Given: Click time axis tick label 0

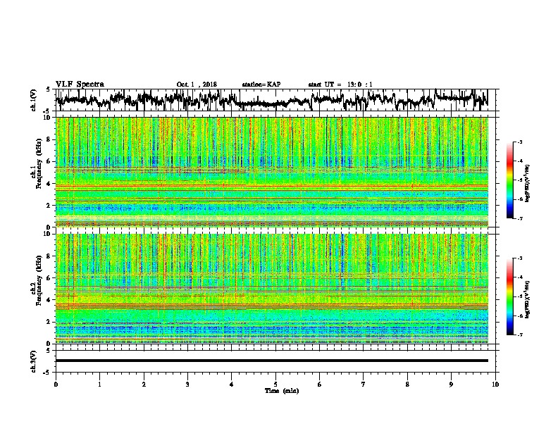Looking at the screenshot, I should pyautogui.click(x=56, y=385).
